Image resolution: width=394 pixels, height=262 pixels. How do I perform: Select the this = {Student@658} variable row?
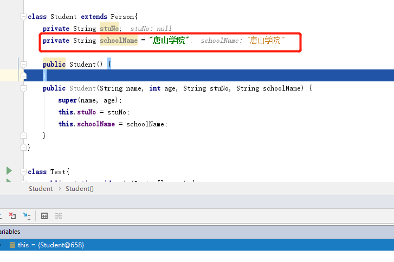click(x=197, y=245)
